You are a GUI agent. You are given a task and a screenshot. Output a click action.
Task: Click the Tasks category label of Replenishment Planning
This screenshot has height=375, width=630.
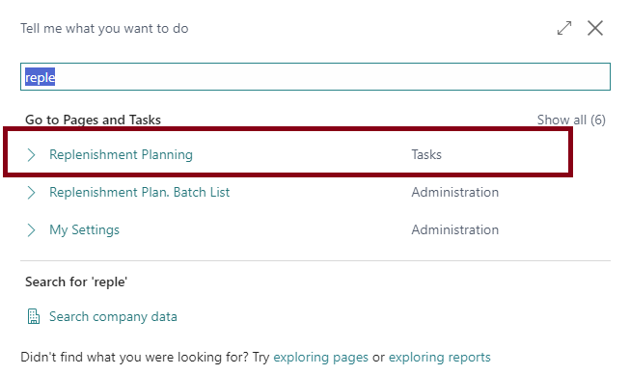(x=426, y=154)
